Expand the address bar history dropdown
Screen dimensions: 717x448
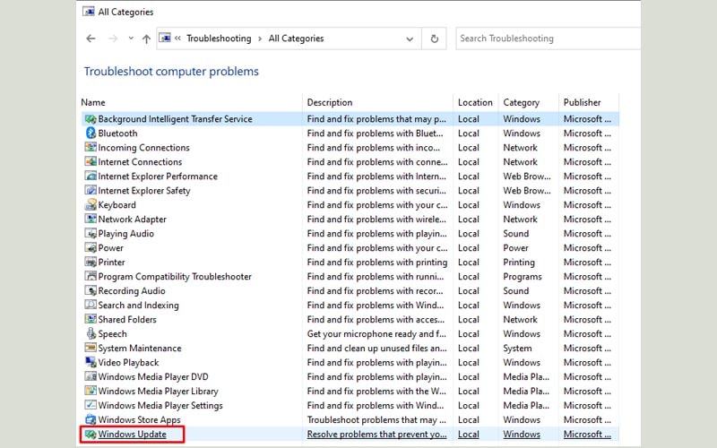pos(410,39)
